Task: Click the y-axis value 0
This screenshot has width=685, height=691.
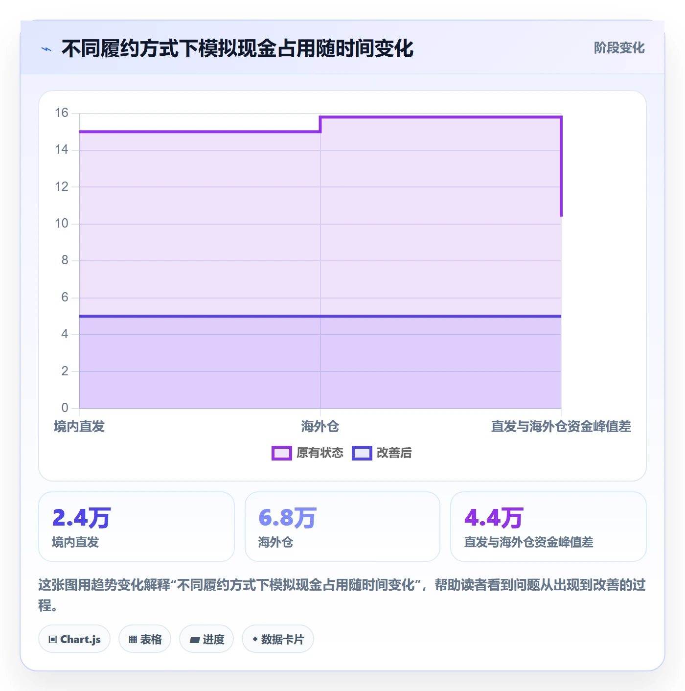Action: coord(65,408)
